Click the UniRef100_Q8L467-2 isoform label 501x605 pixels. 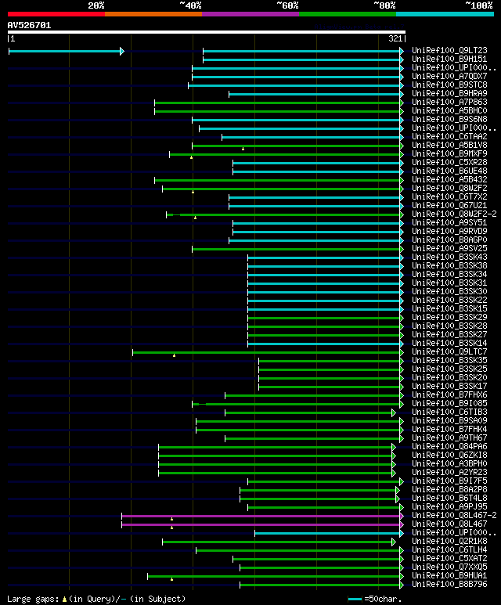454,515
